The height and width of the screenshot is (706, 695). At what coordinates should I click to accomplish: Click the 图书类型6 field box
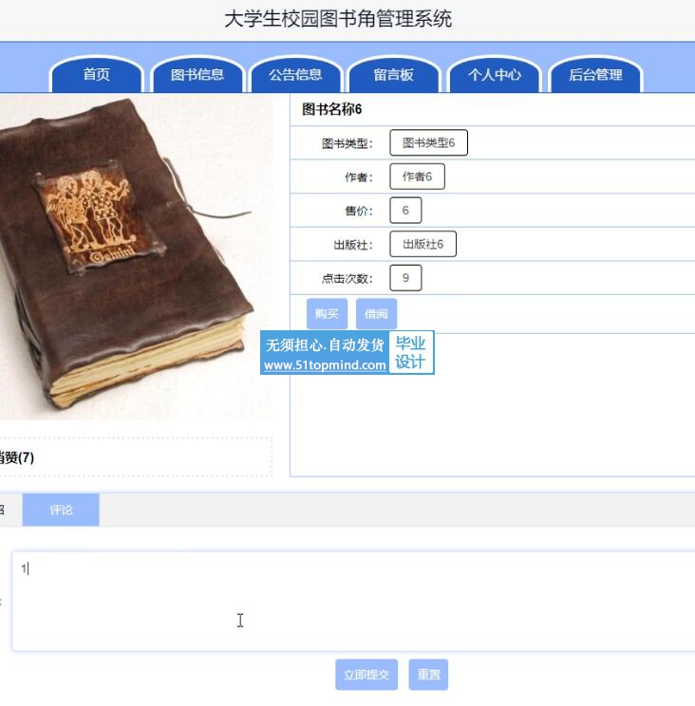[428, 142]
